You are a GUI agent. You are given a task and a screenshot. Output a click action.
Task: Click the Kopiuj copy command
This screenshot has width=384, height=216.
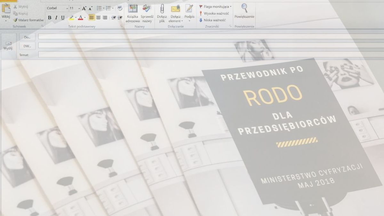20,13
